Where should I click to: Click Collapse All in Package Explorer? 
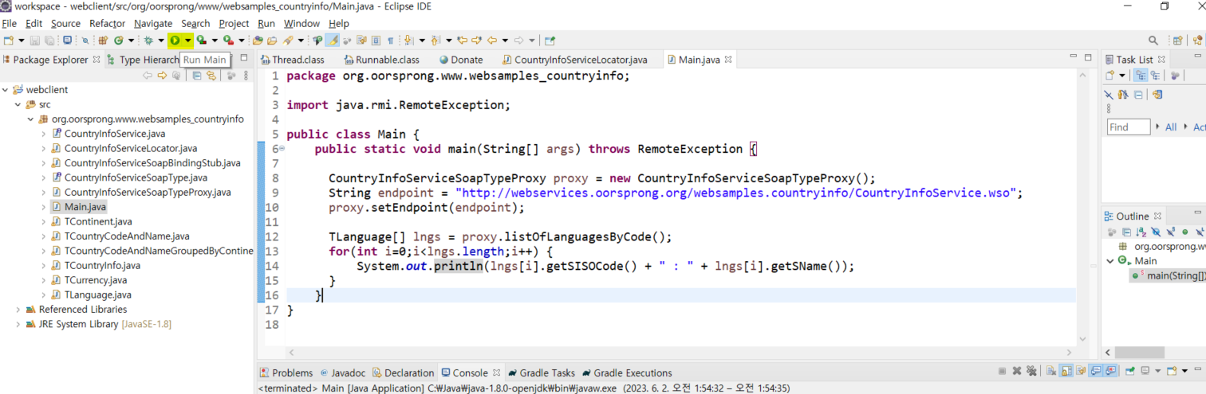[x=195, y=76]
